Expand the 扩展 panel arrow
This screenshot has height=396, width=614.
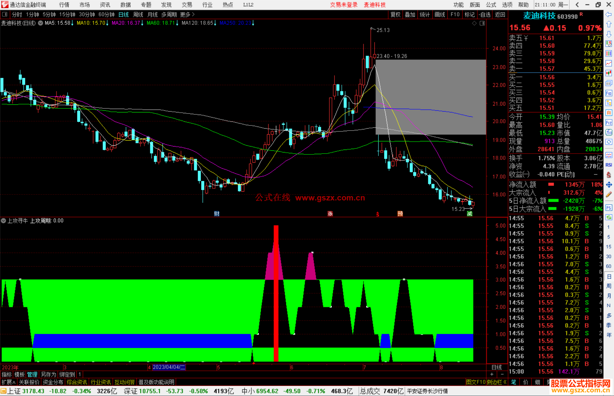[x=9, y=382]
